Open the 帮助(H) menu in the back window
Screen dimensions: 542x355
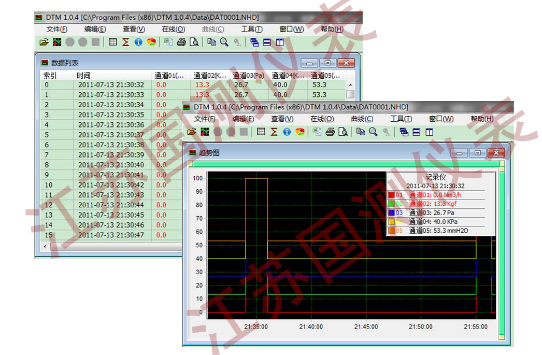click(332, 30)
